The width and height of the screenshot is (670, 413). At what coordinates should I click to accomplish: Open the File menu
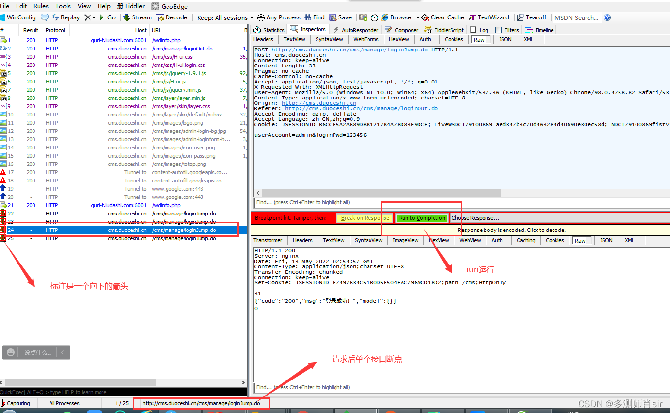[5, 6]
